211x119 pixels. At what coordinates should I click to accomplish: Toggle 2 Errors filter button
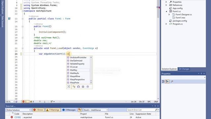(x=38, y=110)
